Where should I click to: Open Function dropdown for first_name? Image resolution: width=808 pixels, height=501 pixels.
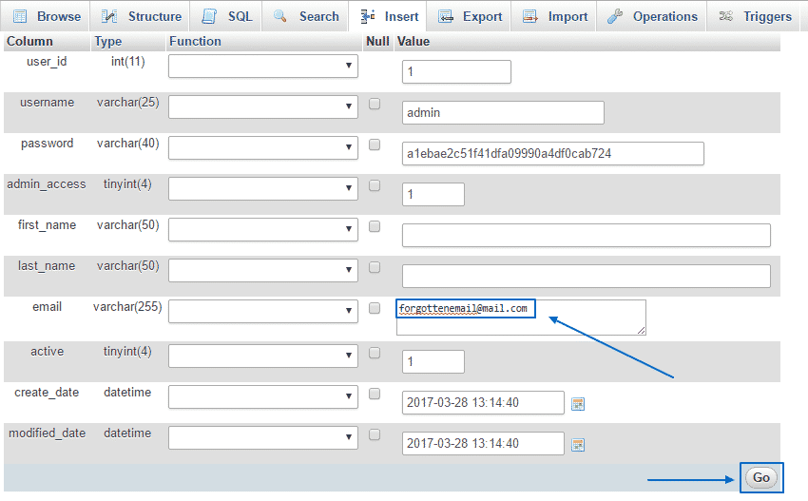click(262, 229)
